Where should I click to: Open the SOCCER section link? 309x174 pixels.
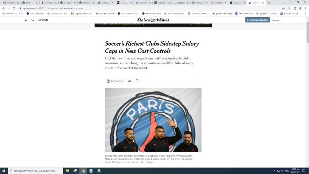43,20
